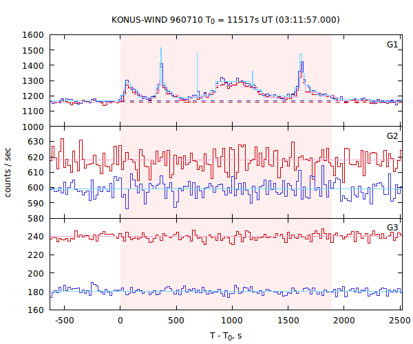The width and height of the screenshot is (413, 344).
Task: Click the 1600 y-axis tick label
Action: pyautogui.click(x=33, y=34)
